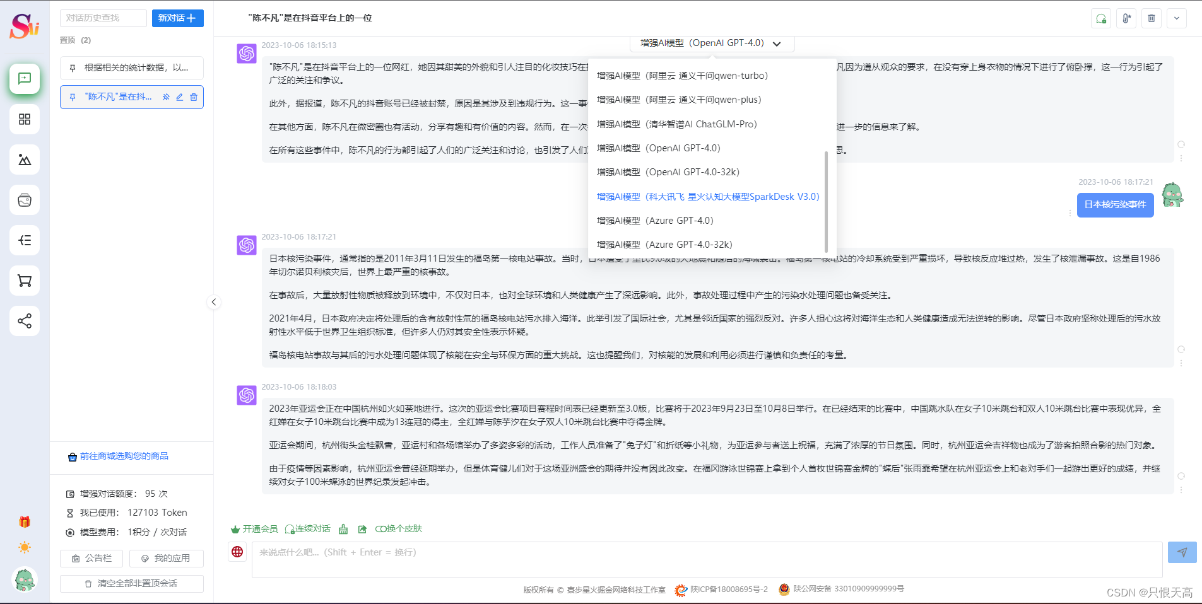Image resolution: width=1202 pixels, height=604 pixels.
Task: Open the image gallery album icon
Action: click(x=25, y=200)
